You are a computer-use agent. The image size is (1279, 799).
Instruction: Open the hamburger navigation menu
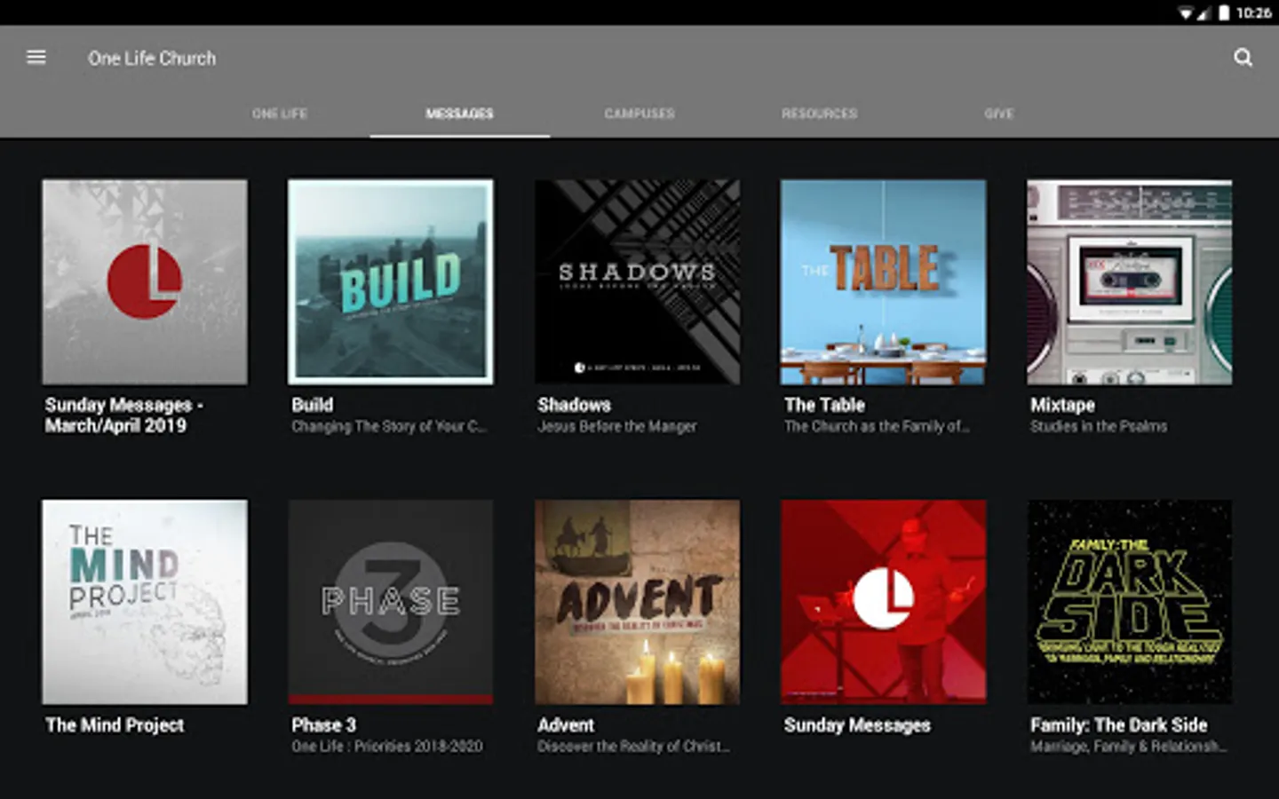[x=36, y=58]
